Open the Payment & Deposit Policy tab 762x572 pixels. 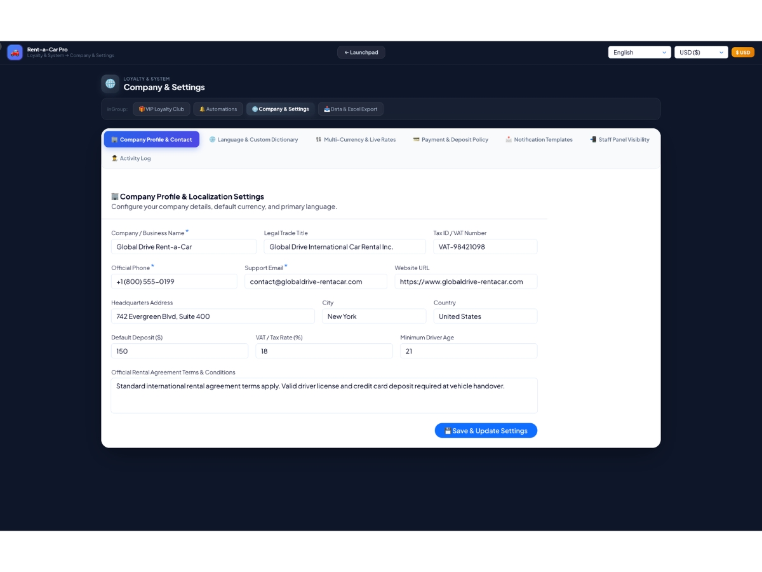451,139
